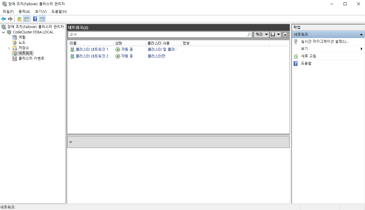The image size is (365, 210).
Task: Sort by the 이름 column header
Action: (x=90, y=43)
